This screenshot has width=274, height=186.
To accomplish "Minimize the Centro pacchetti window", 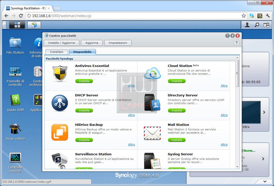I will 227,36.
